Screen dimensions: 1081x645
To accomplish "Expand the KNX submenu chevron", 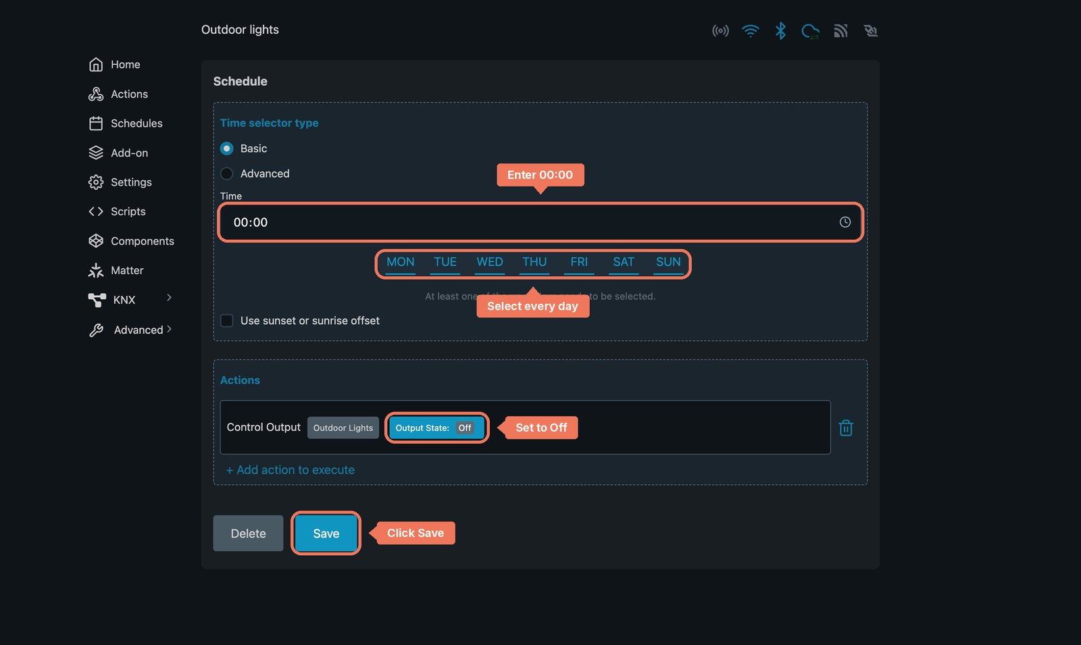I will [x=169, y=298].
